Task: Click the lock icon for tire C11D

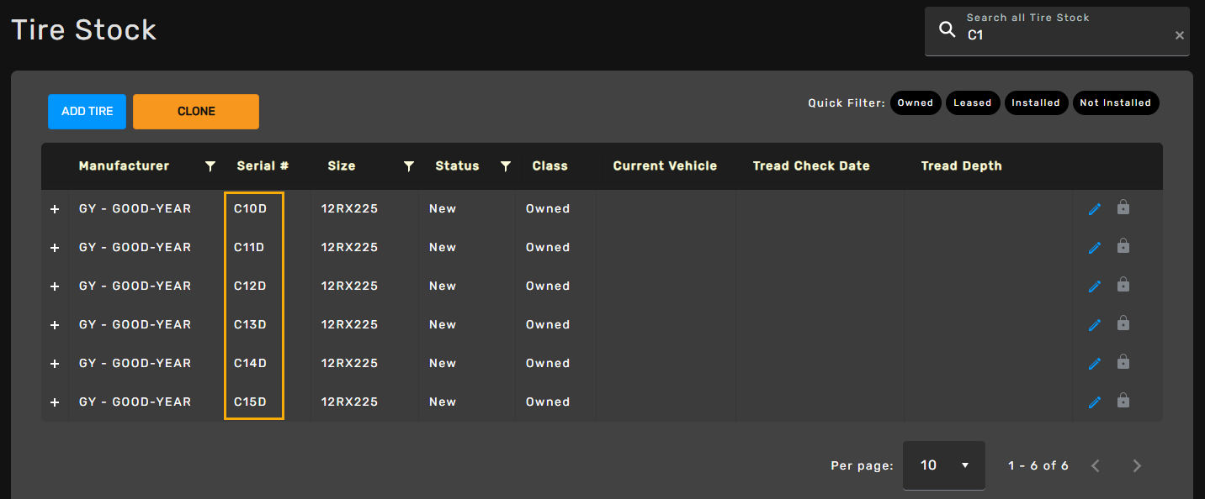Action: [x=1123, y=246]
